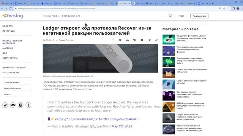The height and width of the screenshot is (136, 243).
Task: Open the May 23, 2023 tweet date link
Action: pyautogui.click(x=122, y=126)
